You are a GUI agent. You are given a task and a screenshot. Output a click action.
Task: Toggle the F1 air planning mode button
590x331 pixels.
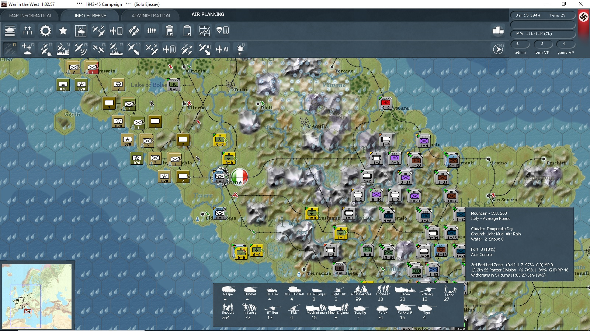click(10, 49)
